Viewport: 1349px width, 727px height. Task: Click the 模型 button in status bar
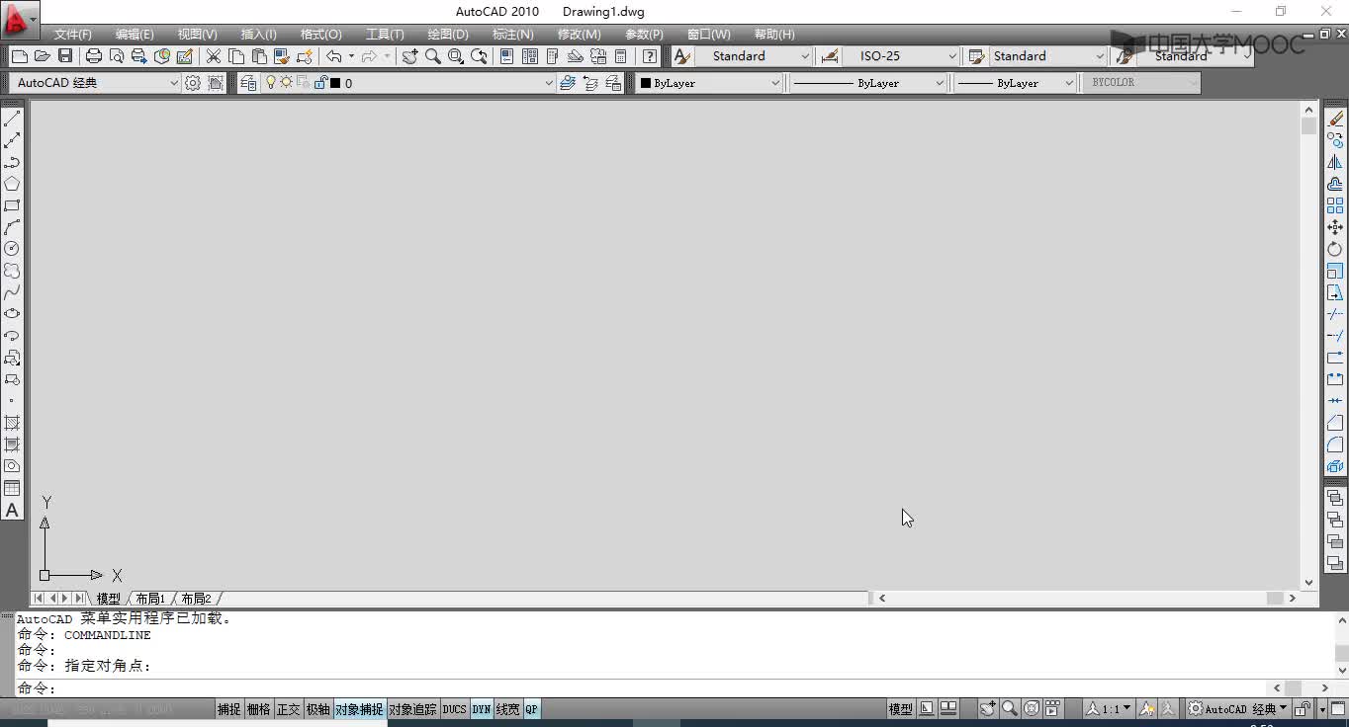pyautogui.click(x=900, y=709)
